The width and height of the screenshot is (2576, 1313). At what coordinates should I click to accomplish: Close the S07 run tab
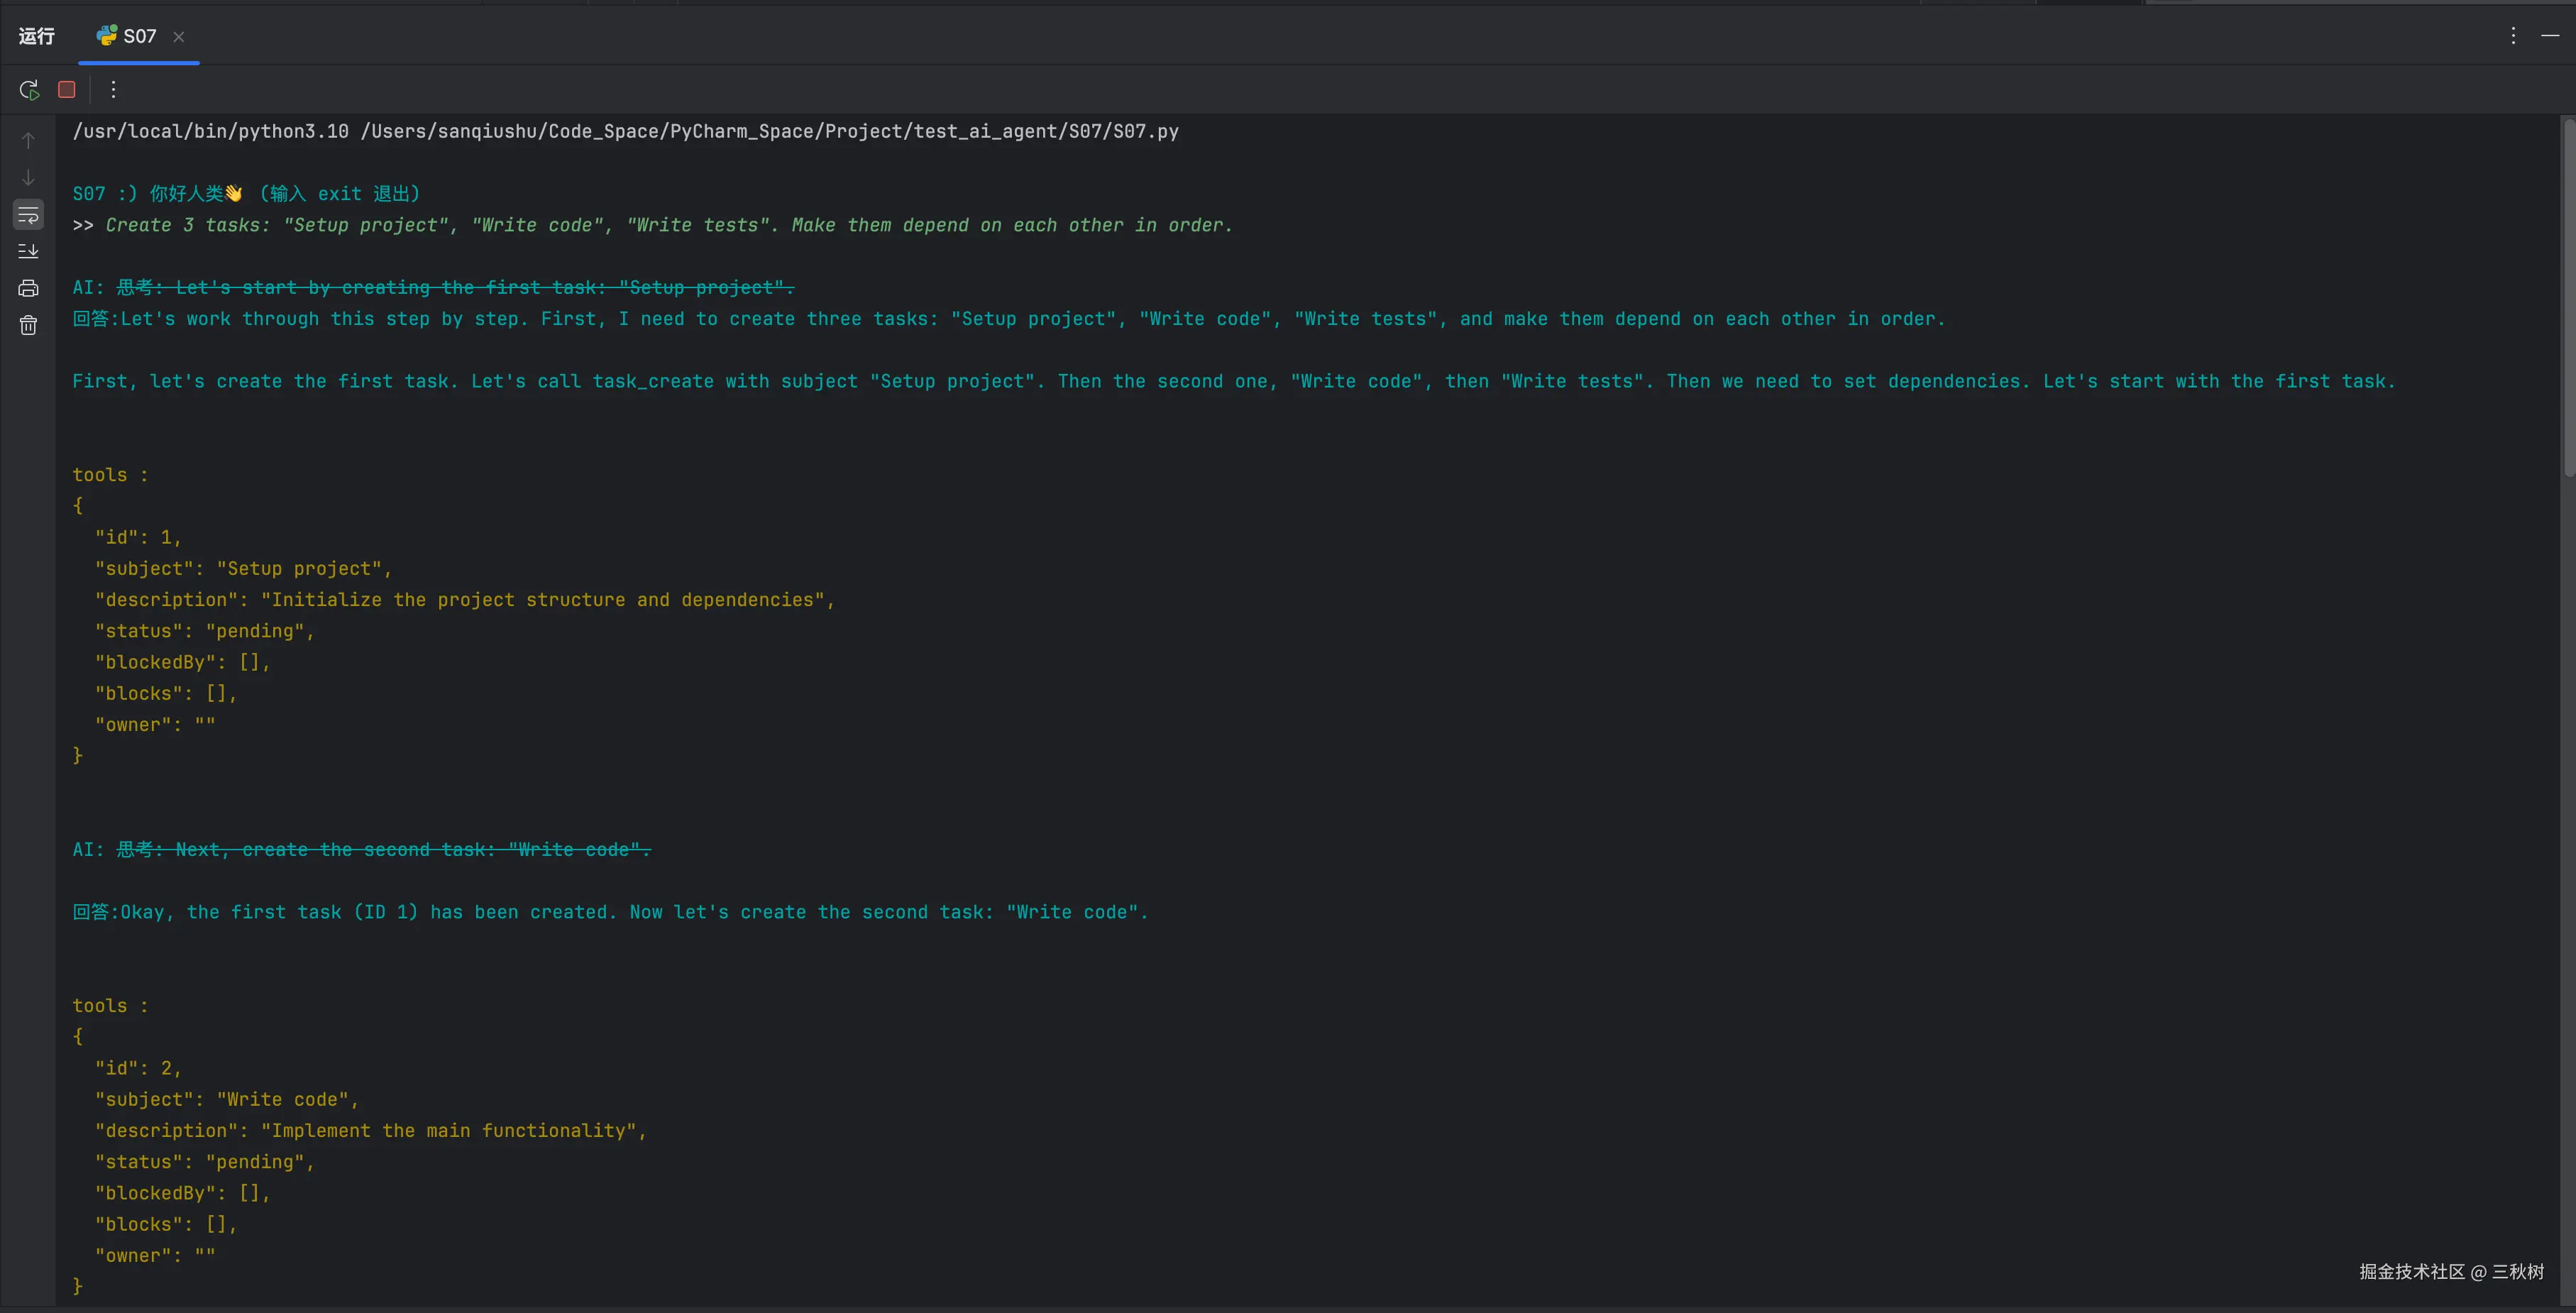[179, 37]
